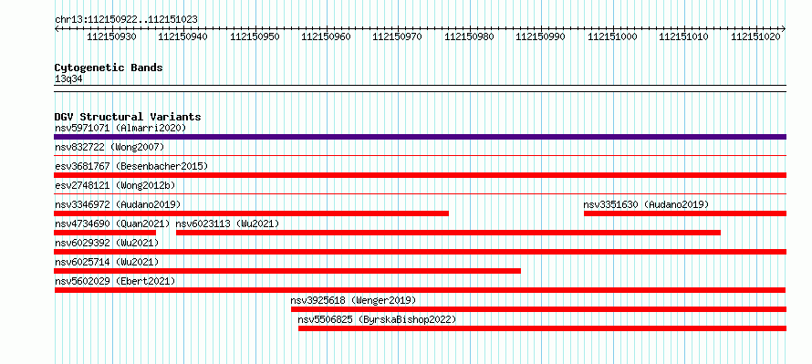Click the thin esv2748121 variant line
This screenshot has width=812, height=364.
coord(420,193)
